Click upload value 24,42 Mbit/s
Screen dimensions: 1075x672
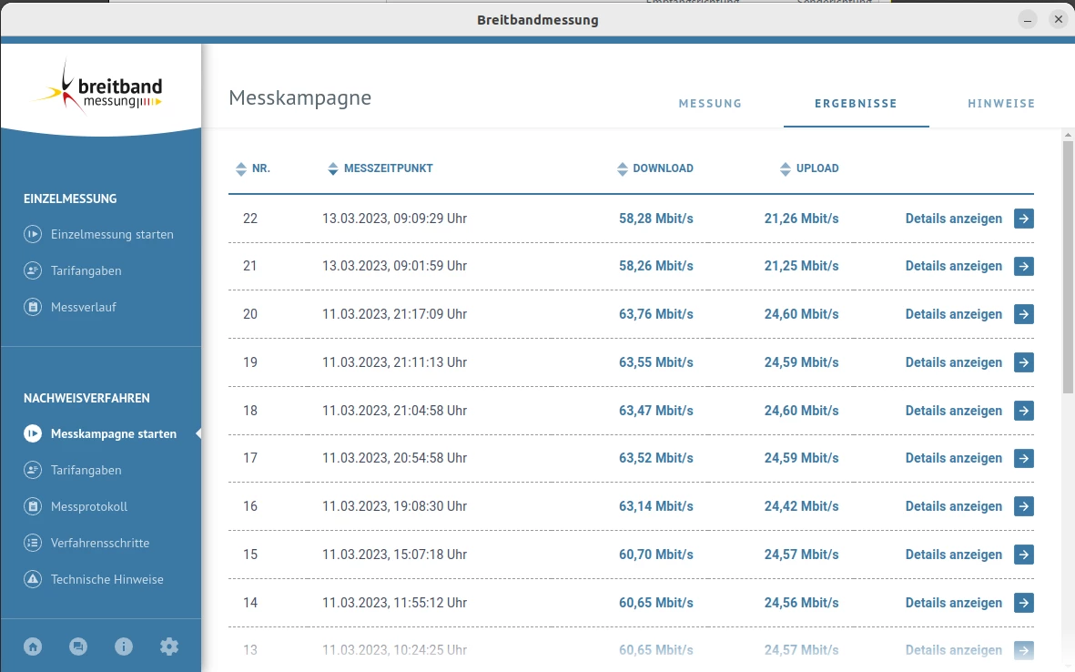pos(801,506)
